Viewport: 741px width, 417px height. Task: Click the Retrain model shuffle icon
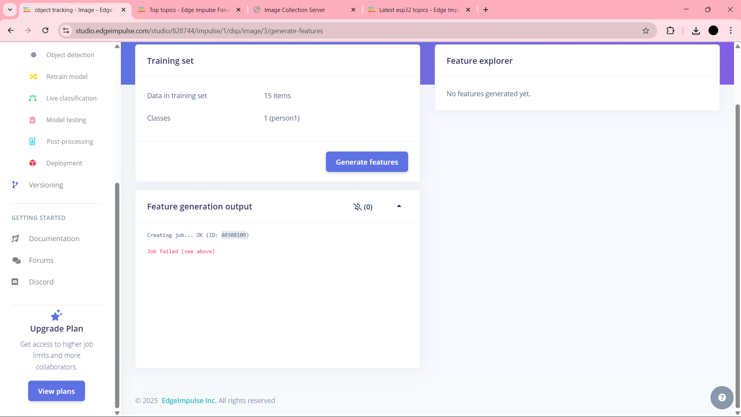click(x=33, y=77)
